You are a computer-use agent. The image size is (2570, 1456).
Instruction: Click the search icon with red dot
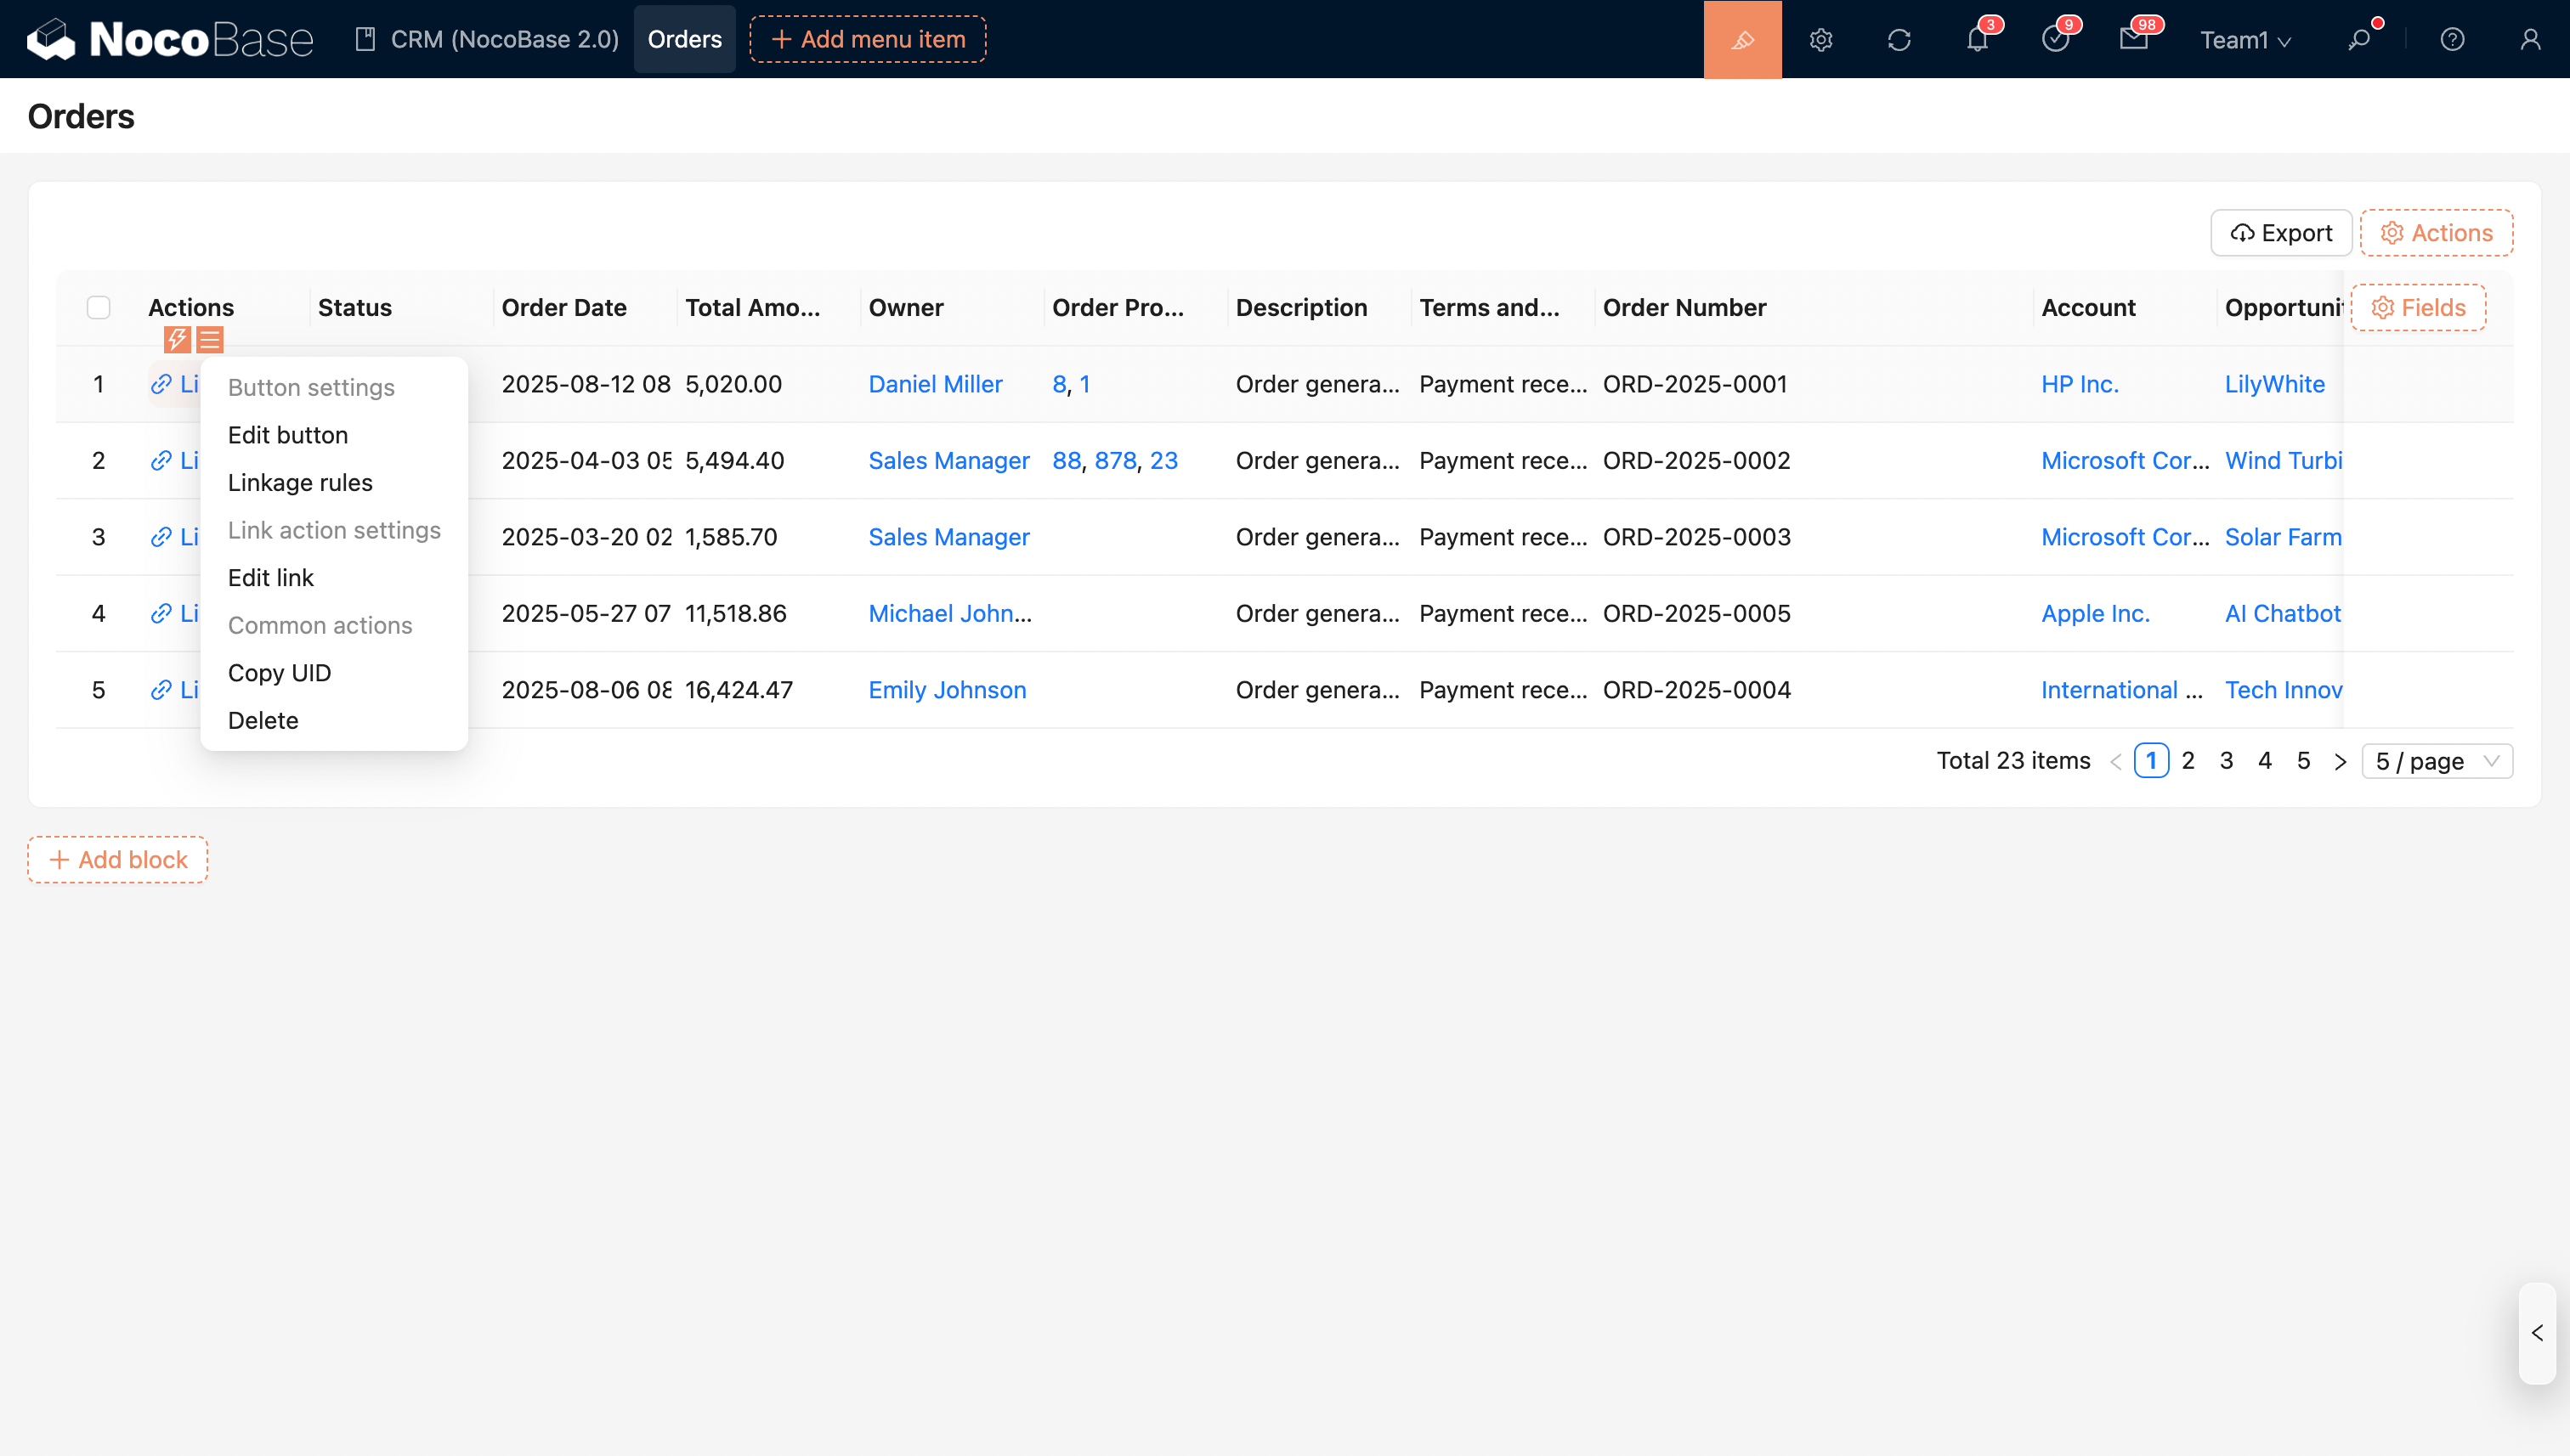(2359, 40)
